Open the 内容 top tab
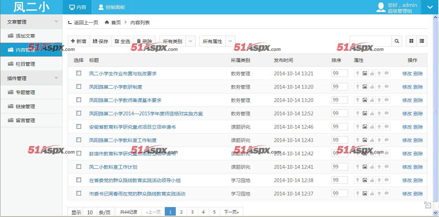The image size is (439, 217). coord(78,7)
